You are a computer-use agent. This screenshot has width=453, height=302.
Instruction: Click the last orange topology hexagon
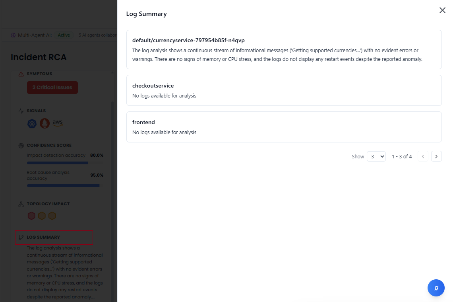(52, 216)
